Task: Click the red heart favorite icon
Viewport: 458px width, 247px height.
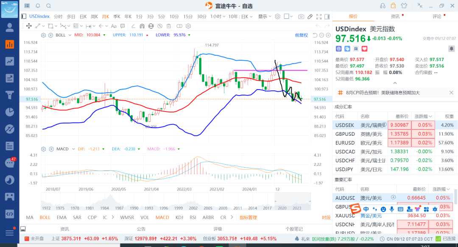Action: coord(364,49)
